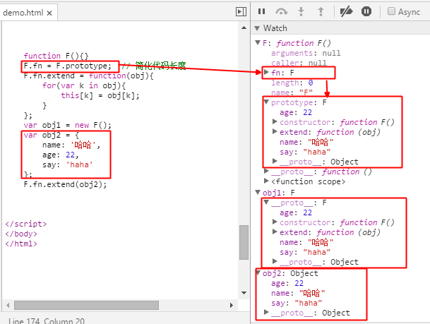Collapse the Watch section

click(258, 28)
